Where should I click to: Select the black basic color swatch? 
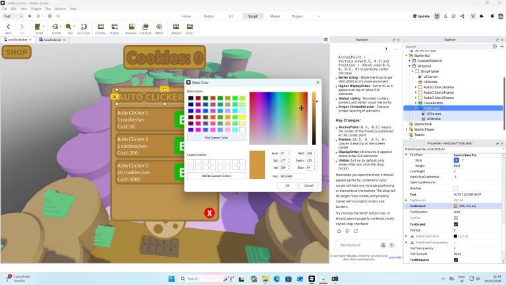point(190,98)
